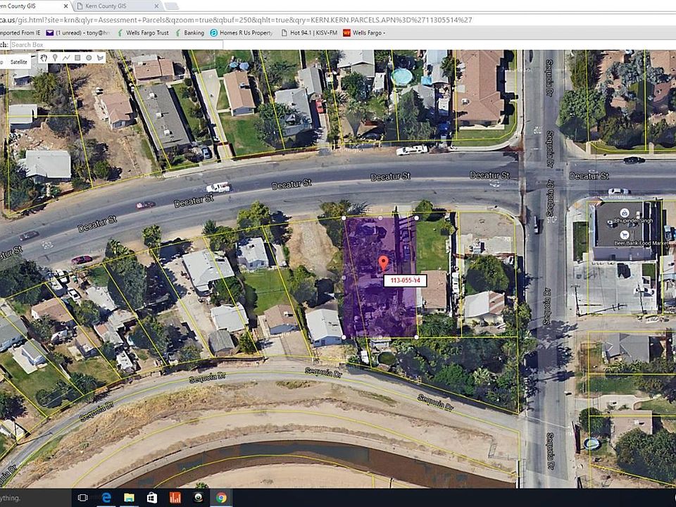
Task: Click the 113-055-14 parcel label
Action: click(x=405, y=281)
